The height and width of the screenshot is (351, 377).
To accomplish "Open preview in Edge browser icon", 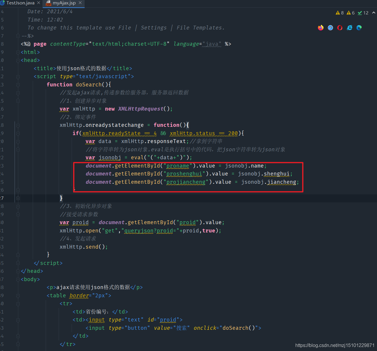I will click(359, 28).
